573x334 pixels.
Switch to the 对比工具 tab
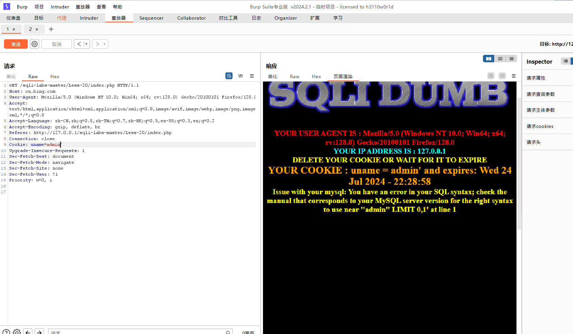228,18
